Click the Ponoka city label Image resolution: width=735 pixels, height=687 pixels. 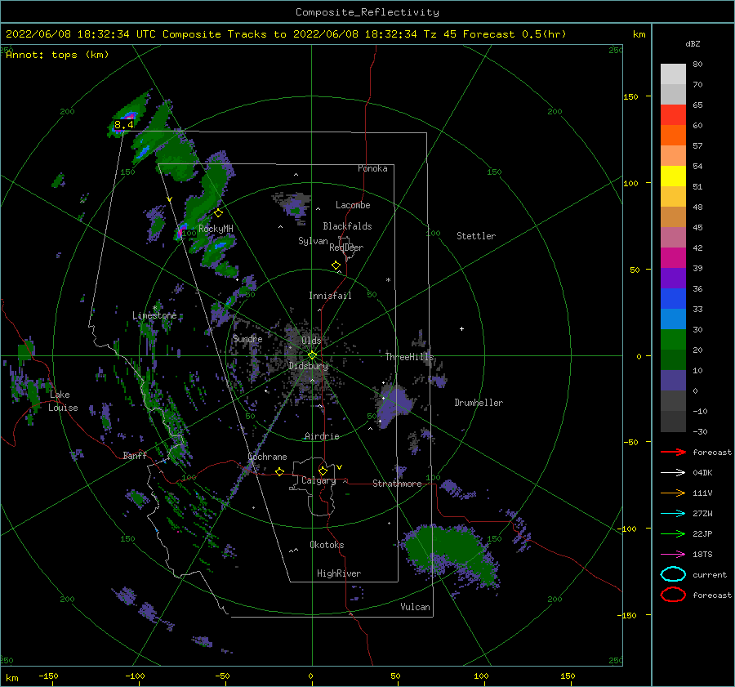(372, 168)
